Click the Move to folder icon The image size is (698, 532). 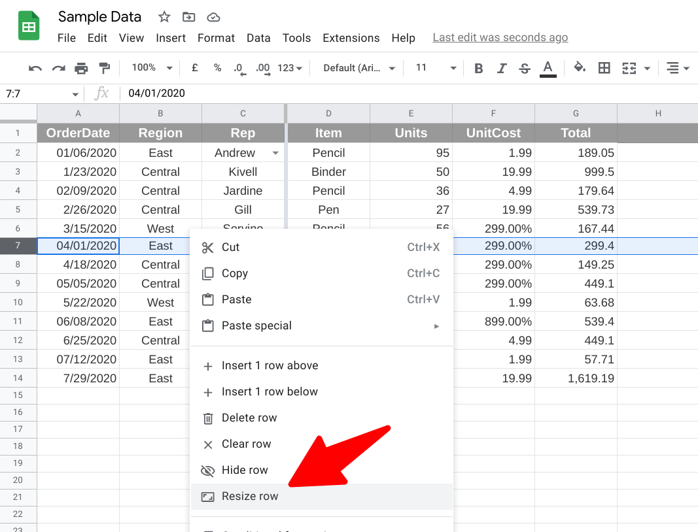pos(189,17)
